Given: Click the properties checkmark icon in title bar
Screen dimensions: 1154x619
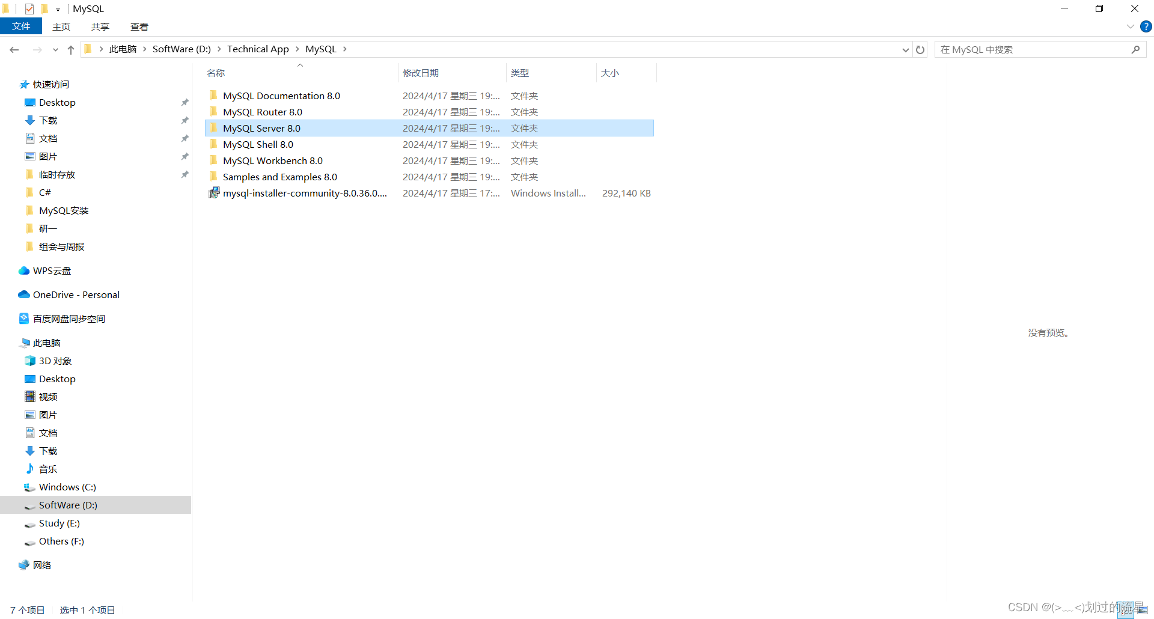Looking at the screenshot, I should tap(29, 9).
